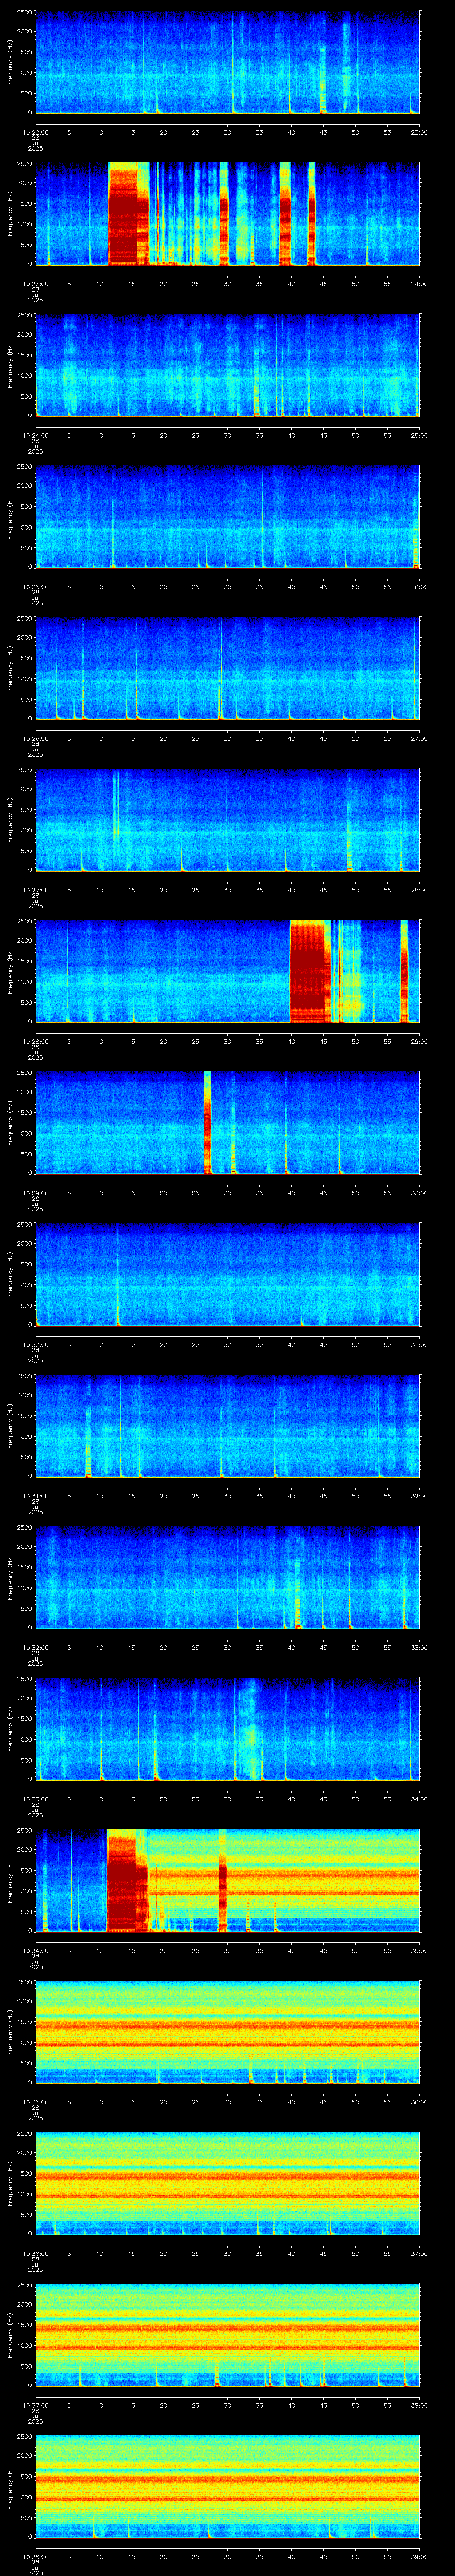This screenshot has width=455, height=2576.
Task: Select the spectrogram panel starting at 10:24:00
Action: (x=228, y=365)
